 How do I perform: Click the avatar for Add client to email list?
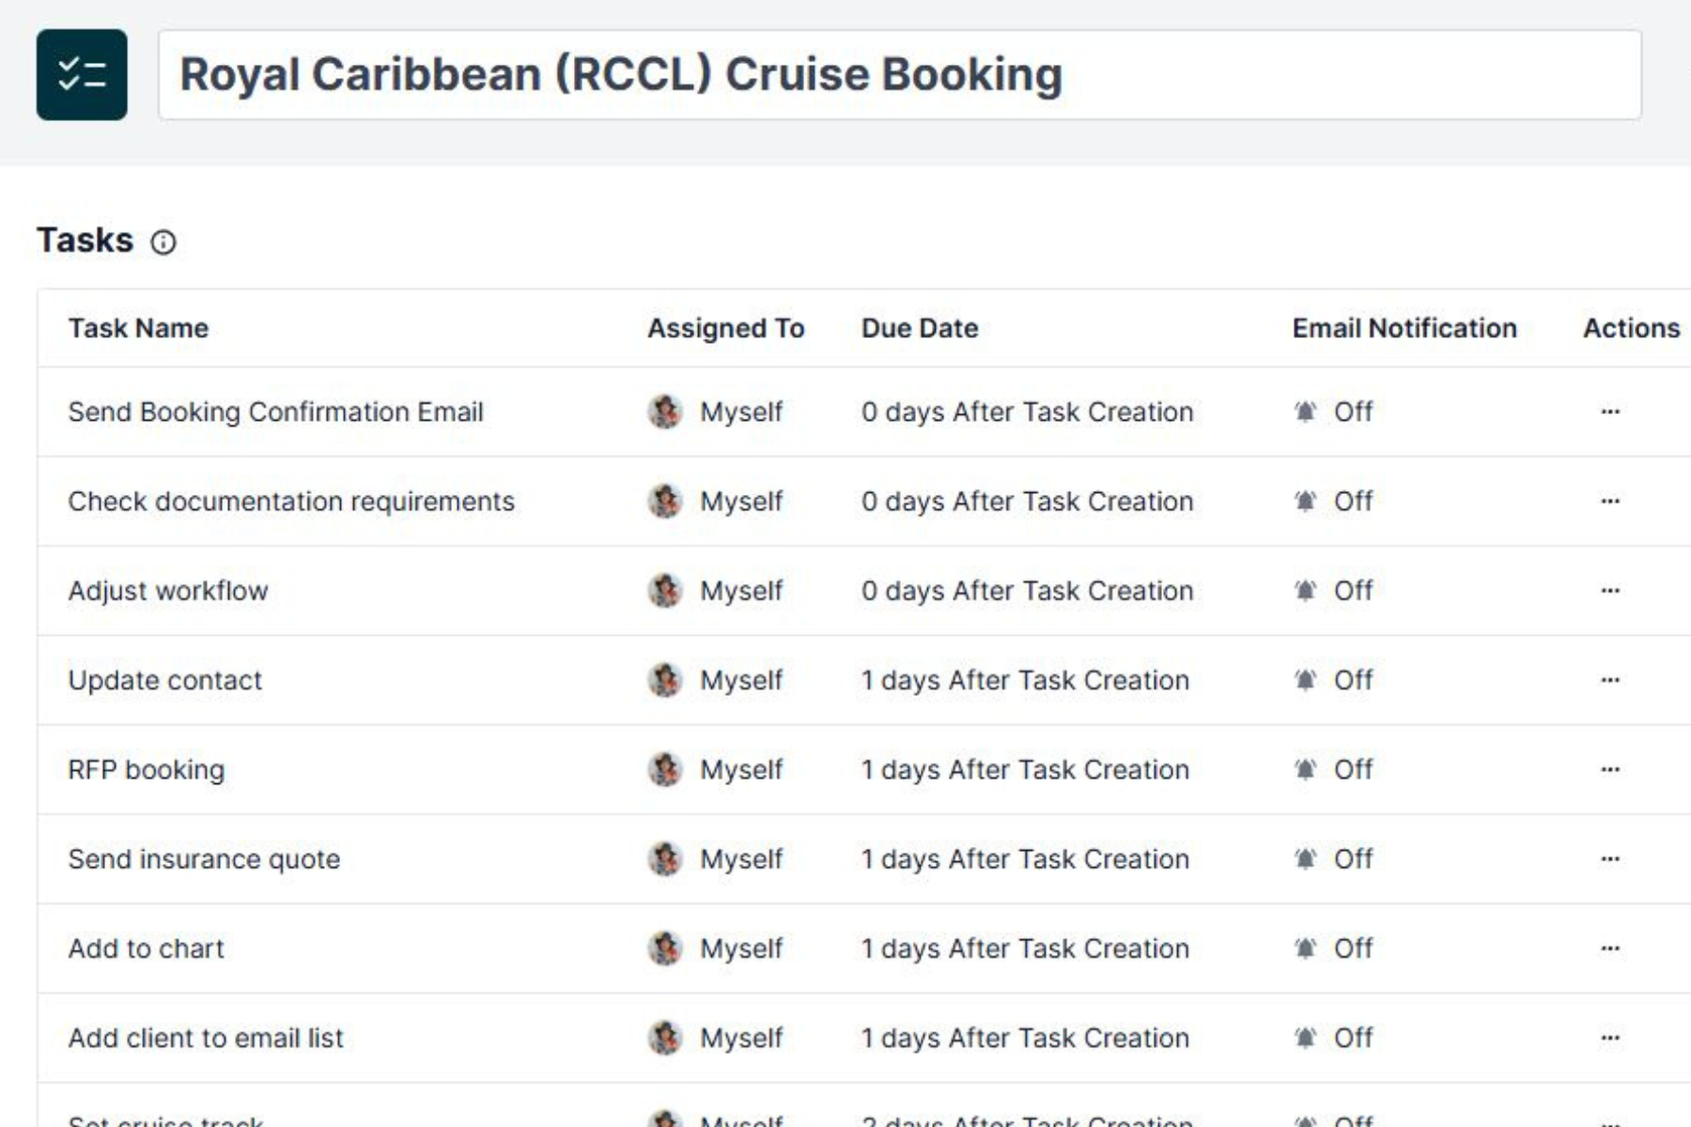click(x=665, y=1038)
